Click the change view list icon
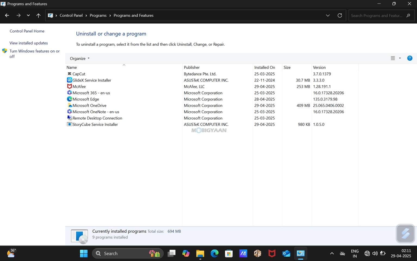This screenshot has height=261, width=417. click(393, 58)
